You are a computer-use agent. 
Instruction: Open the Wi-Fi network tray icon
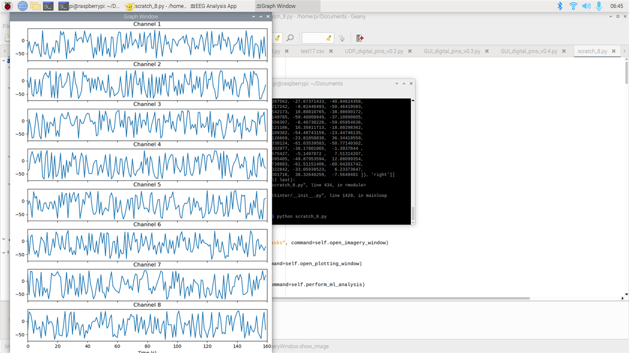click(573, 6)
